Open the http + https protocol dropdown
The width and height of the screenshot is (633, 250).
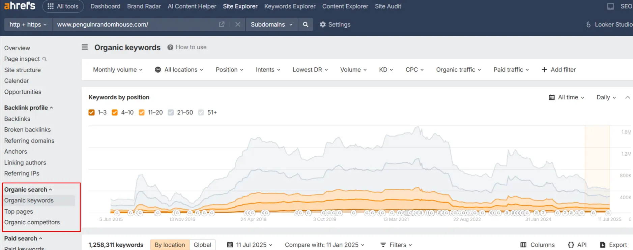point(28,25)
